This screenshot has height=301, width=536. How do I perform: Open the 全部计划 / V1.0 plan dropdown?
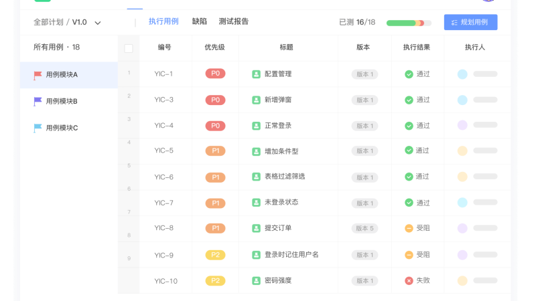point(68,22)
